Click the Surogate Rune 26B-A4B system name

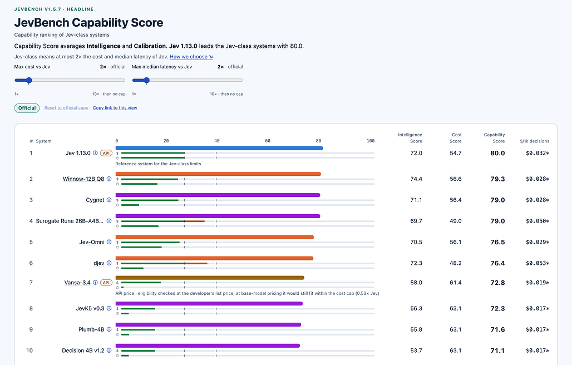[x=70, y=221]
